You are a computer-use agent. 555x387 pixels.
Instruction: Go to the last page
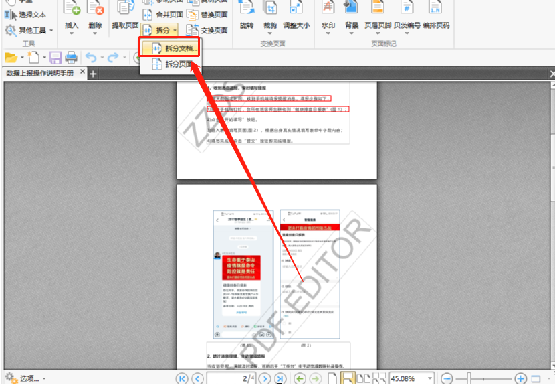tap(280, 378)
